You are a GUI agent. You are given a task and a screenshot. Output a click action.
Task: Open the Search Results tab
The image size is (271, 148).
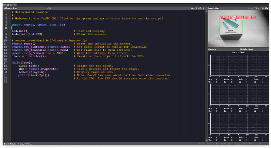click(10, 143)
